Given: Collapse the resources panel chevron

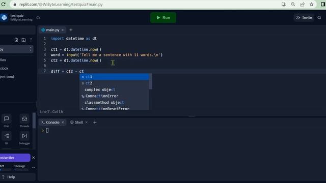Looking at the screenshot, I should 34,167.
